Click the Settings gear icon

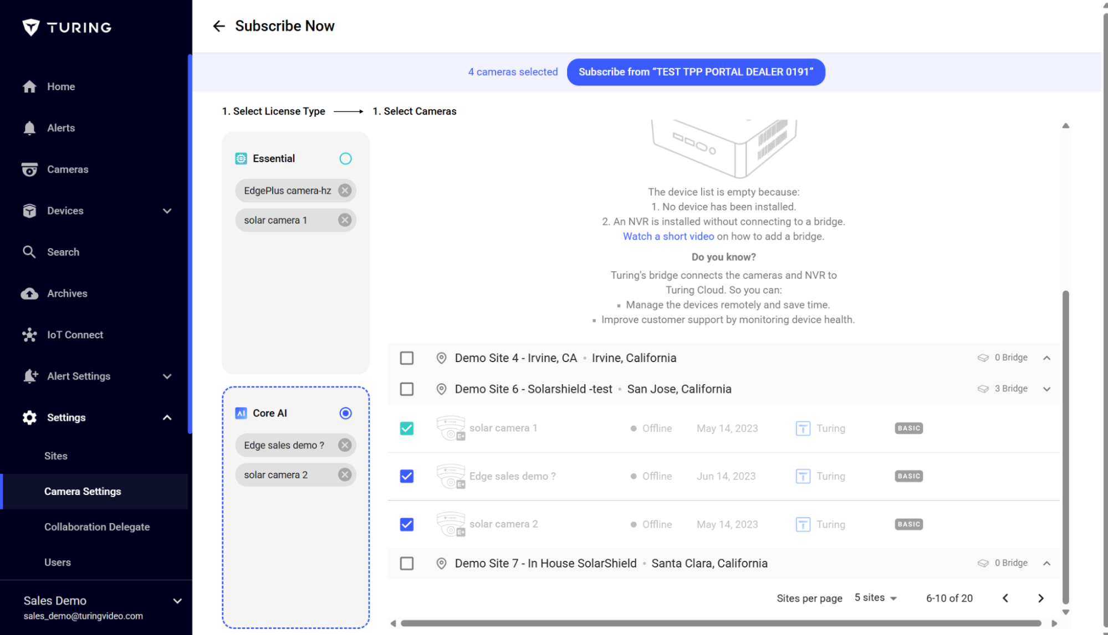(x=29, y=417)
